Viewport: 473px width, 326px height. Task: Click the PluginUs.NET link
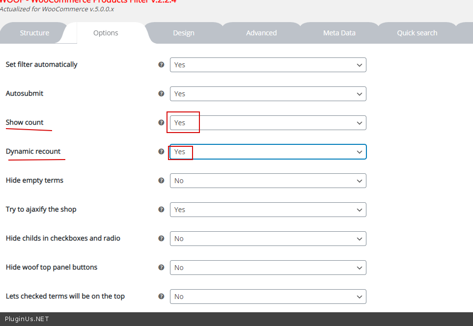point(27,319)
